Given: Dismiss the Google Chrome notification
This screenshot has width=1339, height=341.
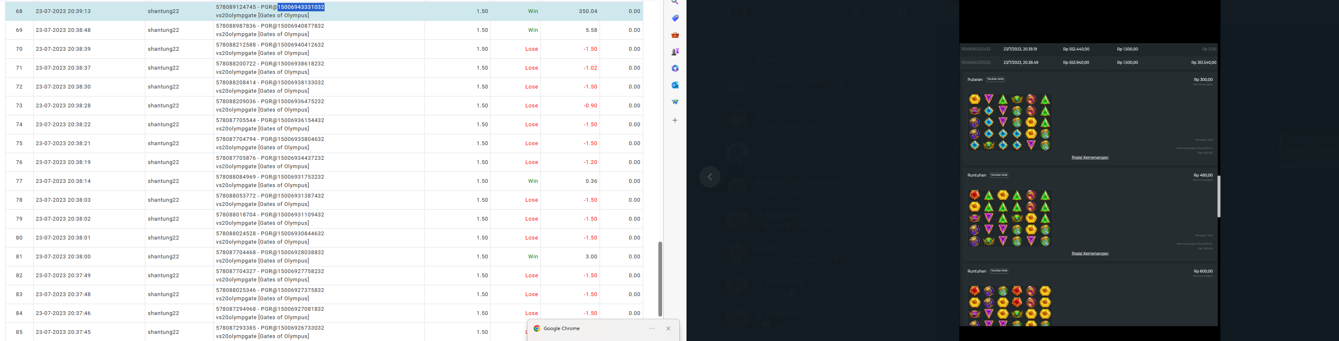Looking at the screenshot, I should click(668, 328).
